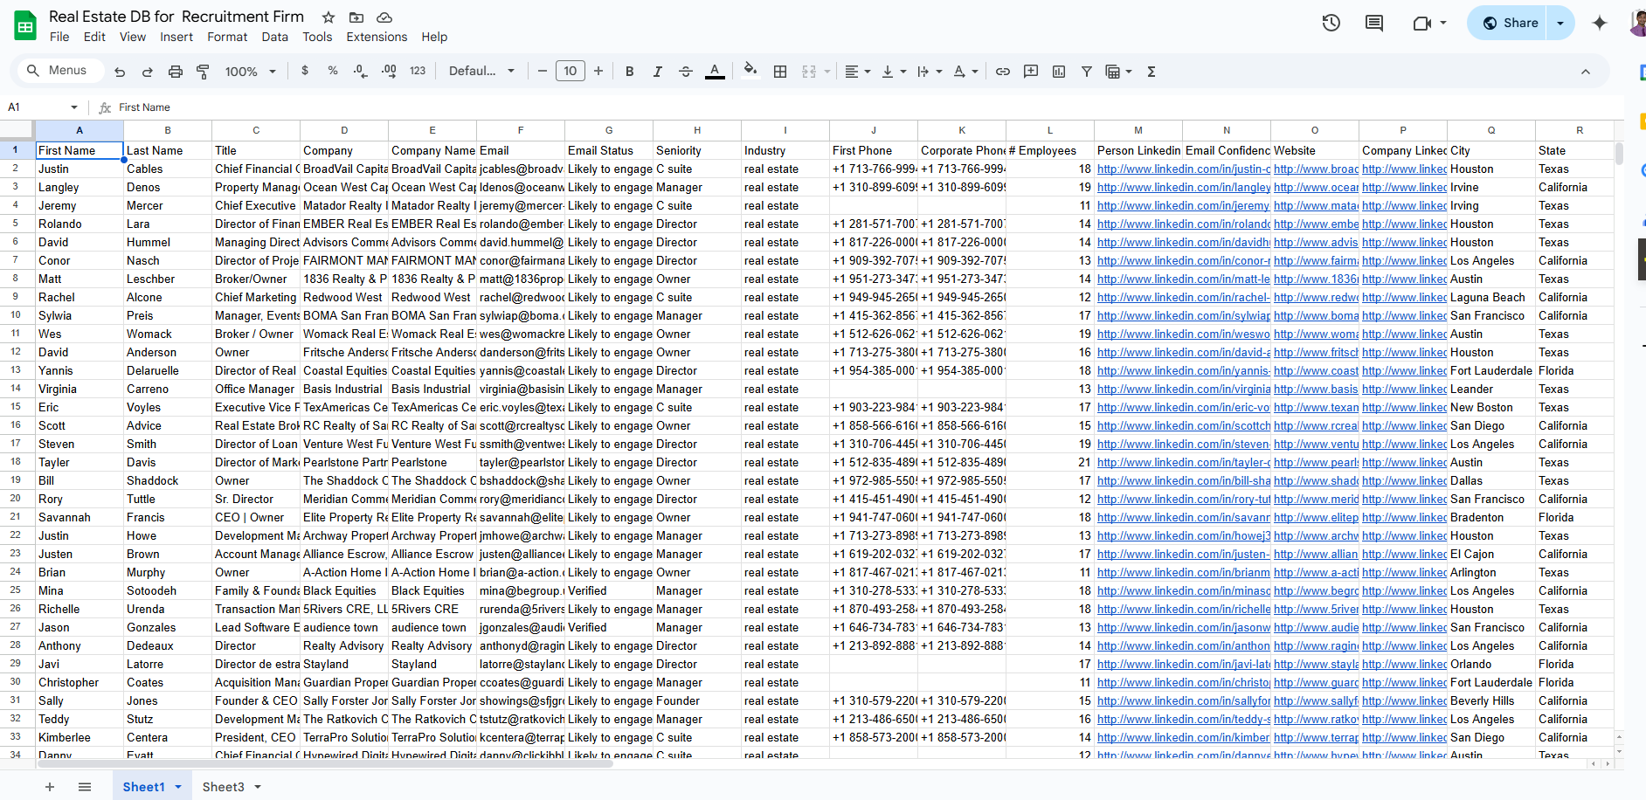1646x800 pixels.
Task: Open text wrapping dropdown
Action: 930,72
